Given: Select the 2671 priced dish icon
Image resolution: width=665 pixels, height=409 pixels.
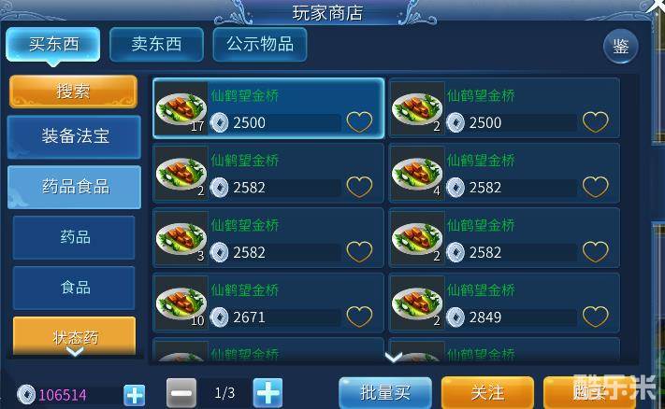Looking at the screenshot, I should (181, 303).
